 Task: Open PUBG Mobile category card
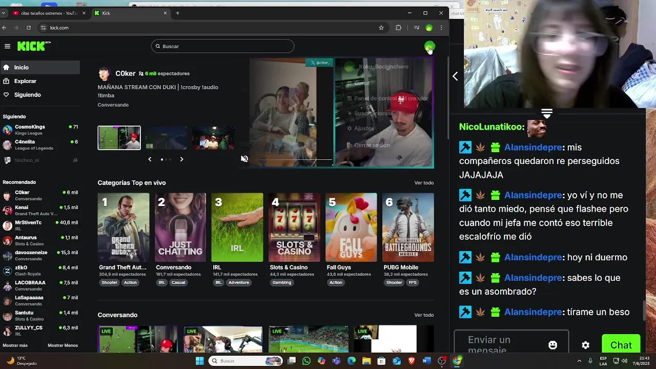pyautogui.click(x=408, y=227)
